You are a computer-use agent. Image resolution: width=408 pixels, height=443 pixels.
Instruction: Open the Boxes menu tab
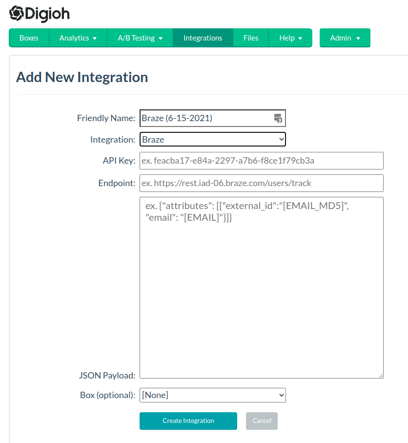click(29, 38)
